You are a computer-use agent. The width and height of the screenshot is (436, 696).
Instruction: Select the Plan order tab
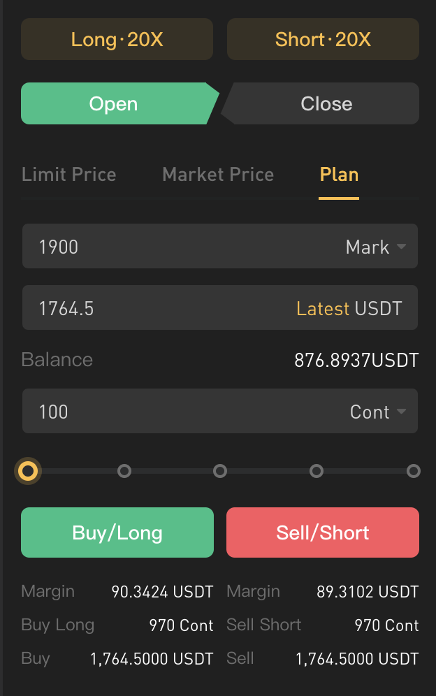339,175
